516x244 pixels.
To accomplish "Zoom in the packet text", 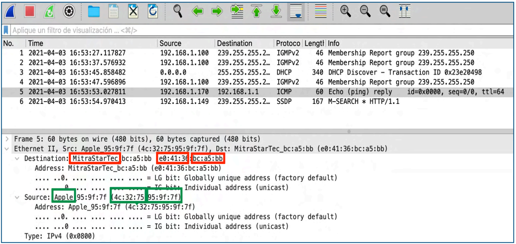I will (x=346, y=11).
